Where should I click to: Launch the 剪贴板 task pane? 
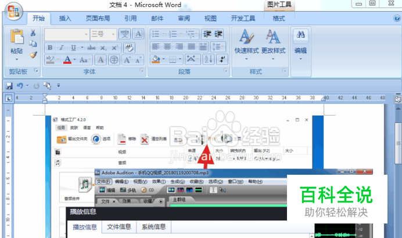pos(36,70)
